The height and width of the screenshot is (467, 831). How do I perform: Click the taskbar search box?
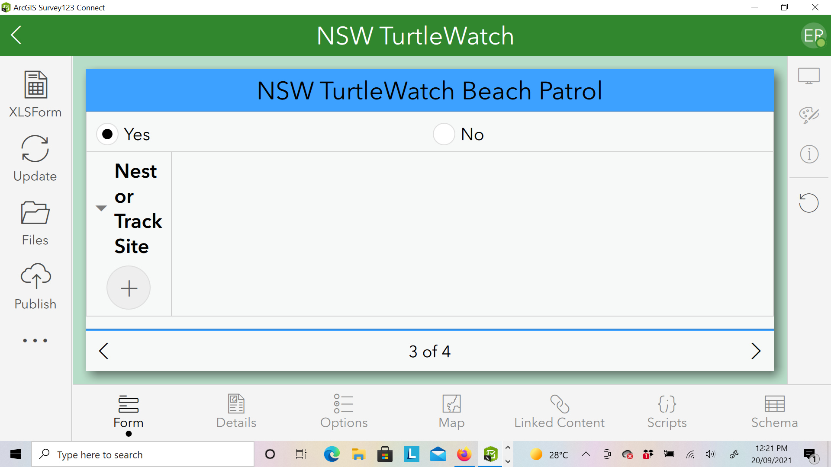(143, 454)
